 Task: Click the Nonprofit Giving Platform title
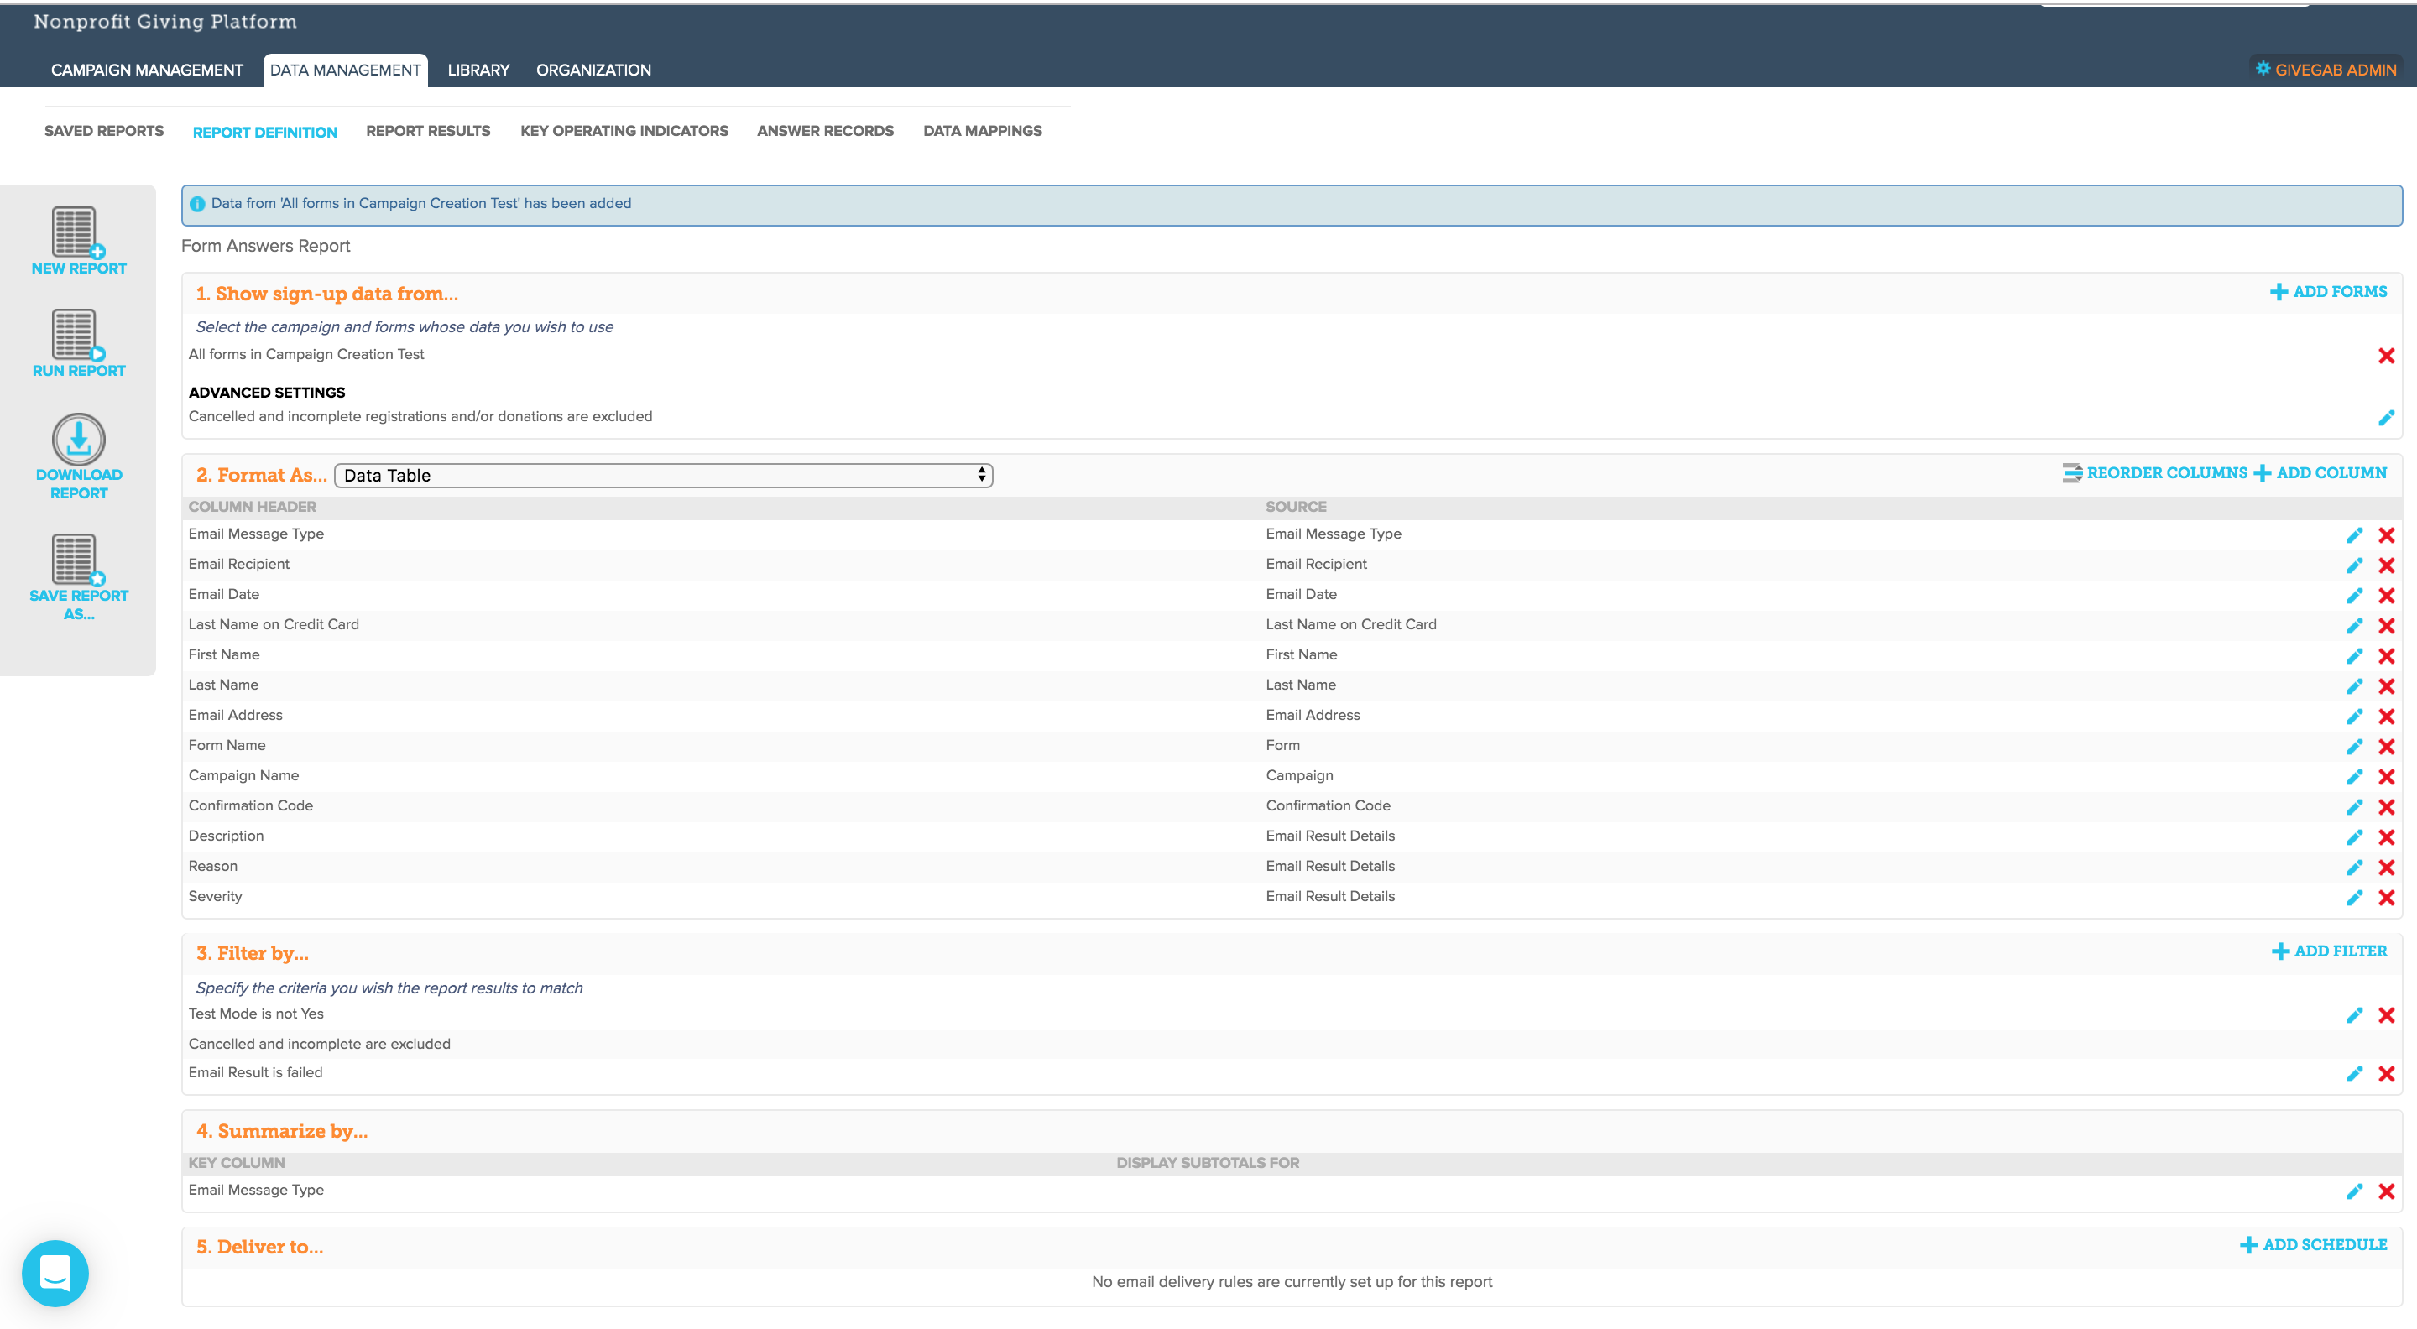pyautogui.click(x=165, y=22)
